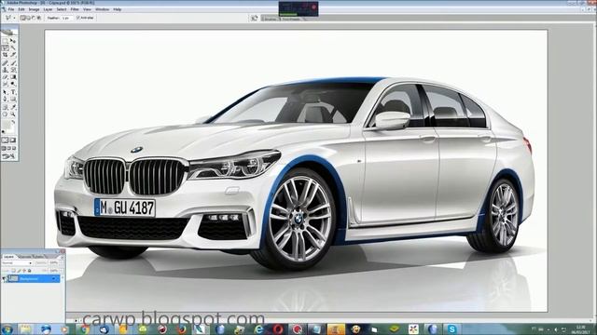Toggle lock all in Layers panel
The width and height of the screenshot is (597, 335).
click(29, 271)
